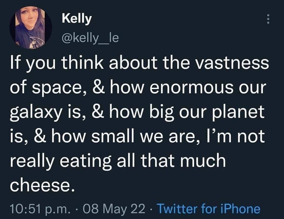
Task: Open the Twitter for iPhone source link
Action: (208, 209)
